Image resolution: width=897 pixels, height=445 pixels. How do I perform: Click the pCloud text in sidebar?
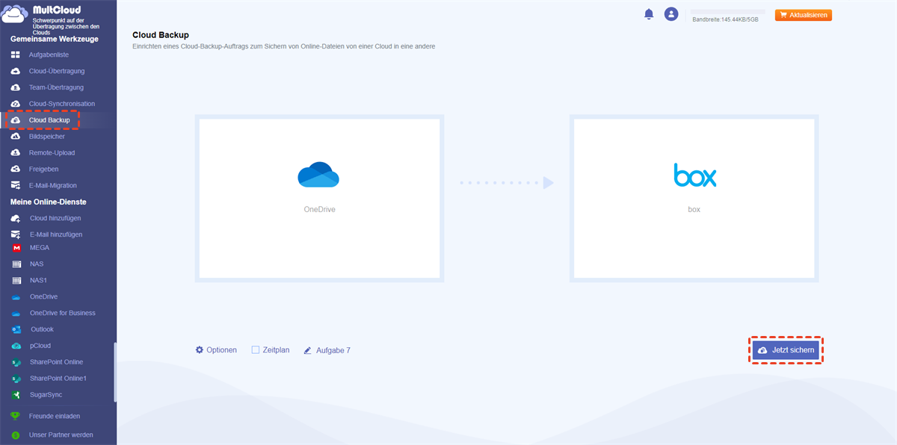pyautogui.click(x=40, y=346)
